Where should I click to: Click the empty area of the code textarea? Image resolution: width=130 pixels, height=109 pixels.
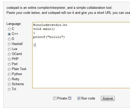click(81, 67)
